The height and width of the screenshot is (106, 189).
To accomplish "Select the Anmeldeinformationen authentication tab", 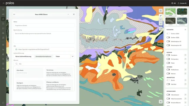I will click(x=43, y=56).
